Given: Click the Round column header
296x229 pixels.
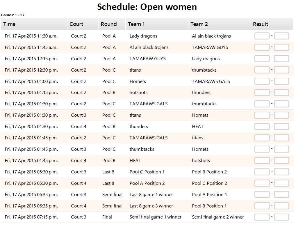Looking at the screenshot, I should click(109, 24).
